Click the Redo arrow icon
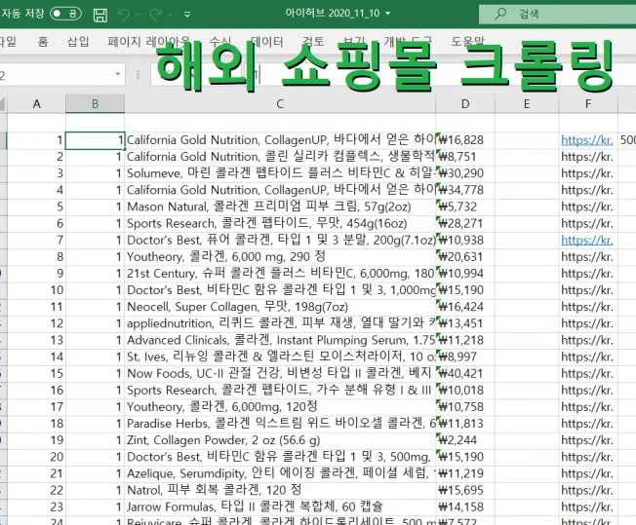Screen dimensions: 636x525 point(156,15)
